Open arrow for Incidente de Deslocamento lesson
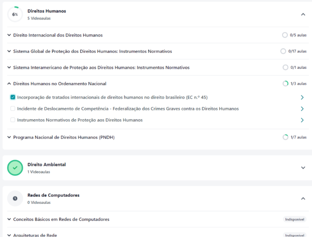This screenshot has width=312, height=237. [302, 109]
